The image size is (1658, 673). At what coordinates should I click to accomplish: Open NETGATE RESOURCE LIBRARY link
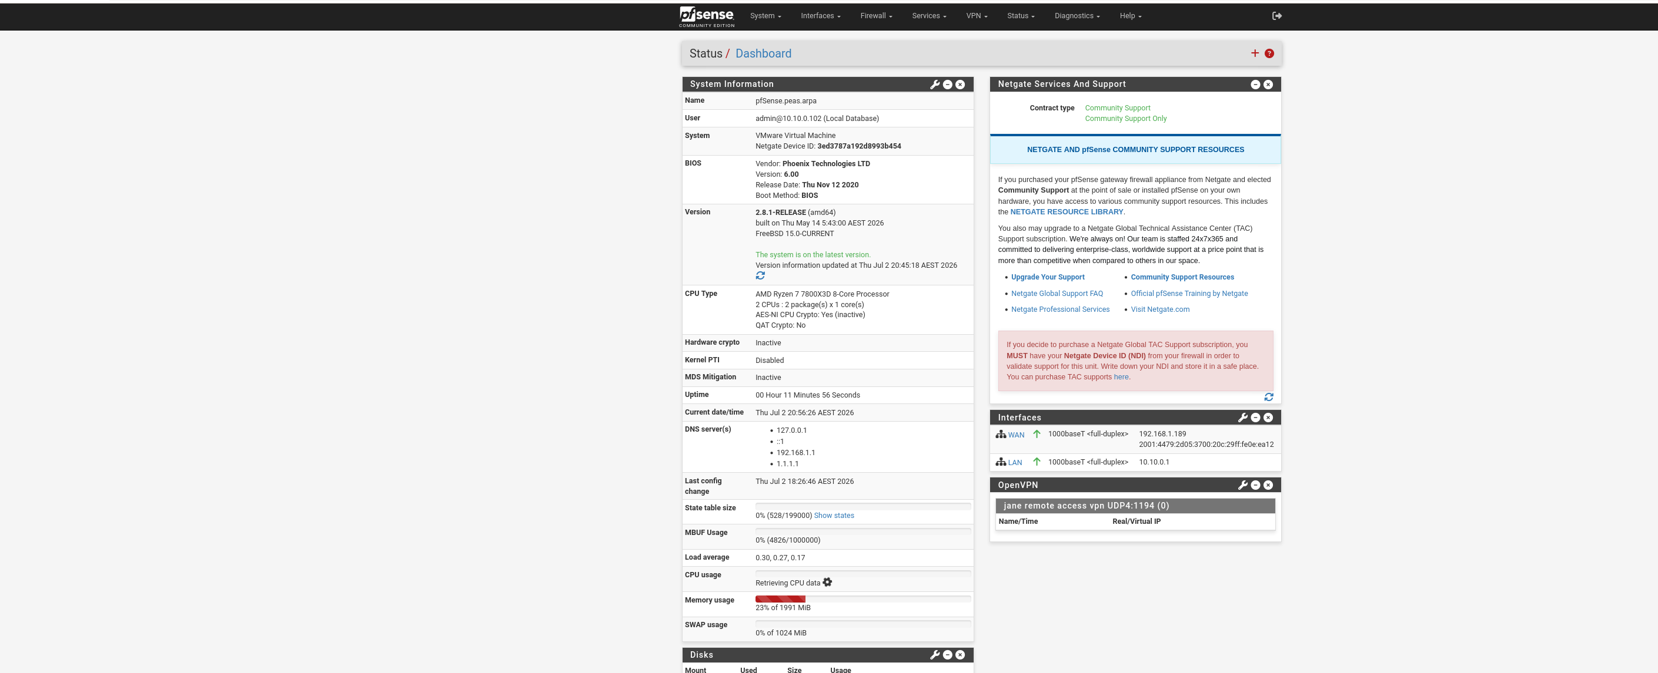coord(1067,211)
